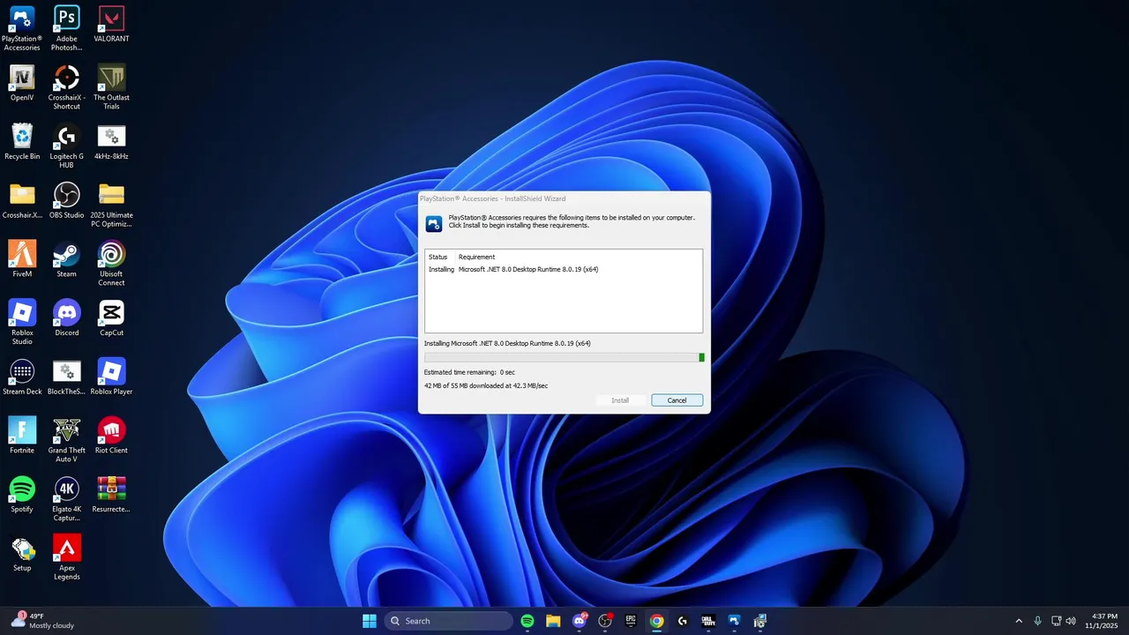This screenshot has height=635, width=1129.
Task: Select the FiveM desktop icon
Action: 22,259
